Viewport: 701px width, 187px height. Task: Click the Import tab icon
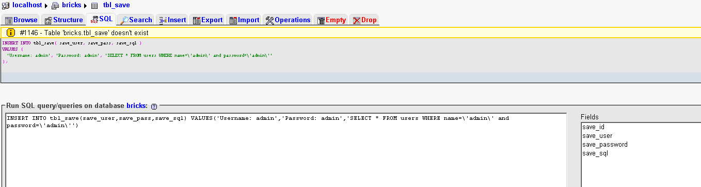pos(233,20)
